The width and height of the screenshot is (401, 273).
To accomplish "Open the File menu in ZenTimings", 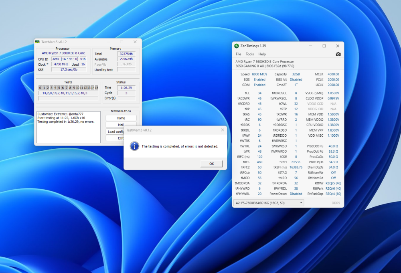I will coord(238,54).
